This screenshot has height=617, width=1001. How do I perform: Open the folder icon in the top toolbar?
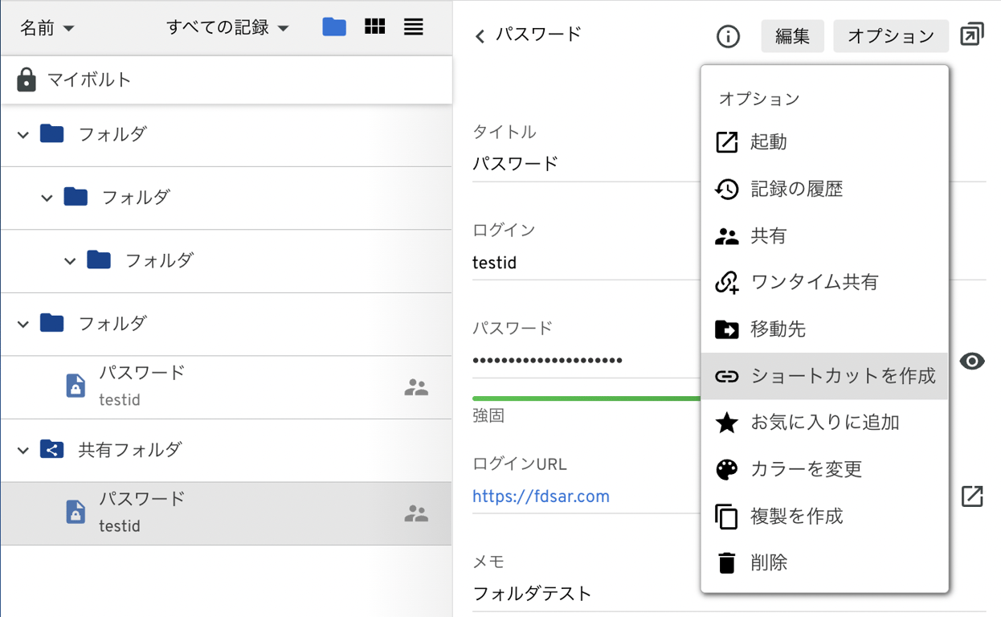pos(333,27)
